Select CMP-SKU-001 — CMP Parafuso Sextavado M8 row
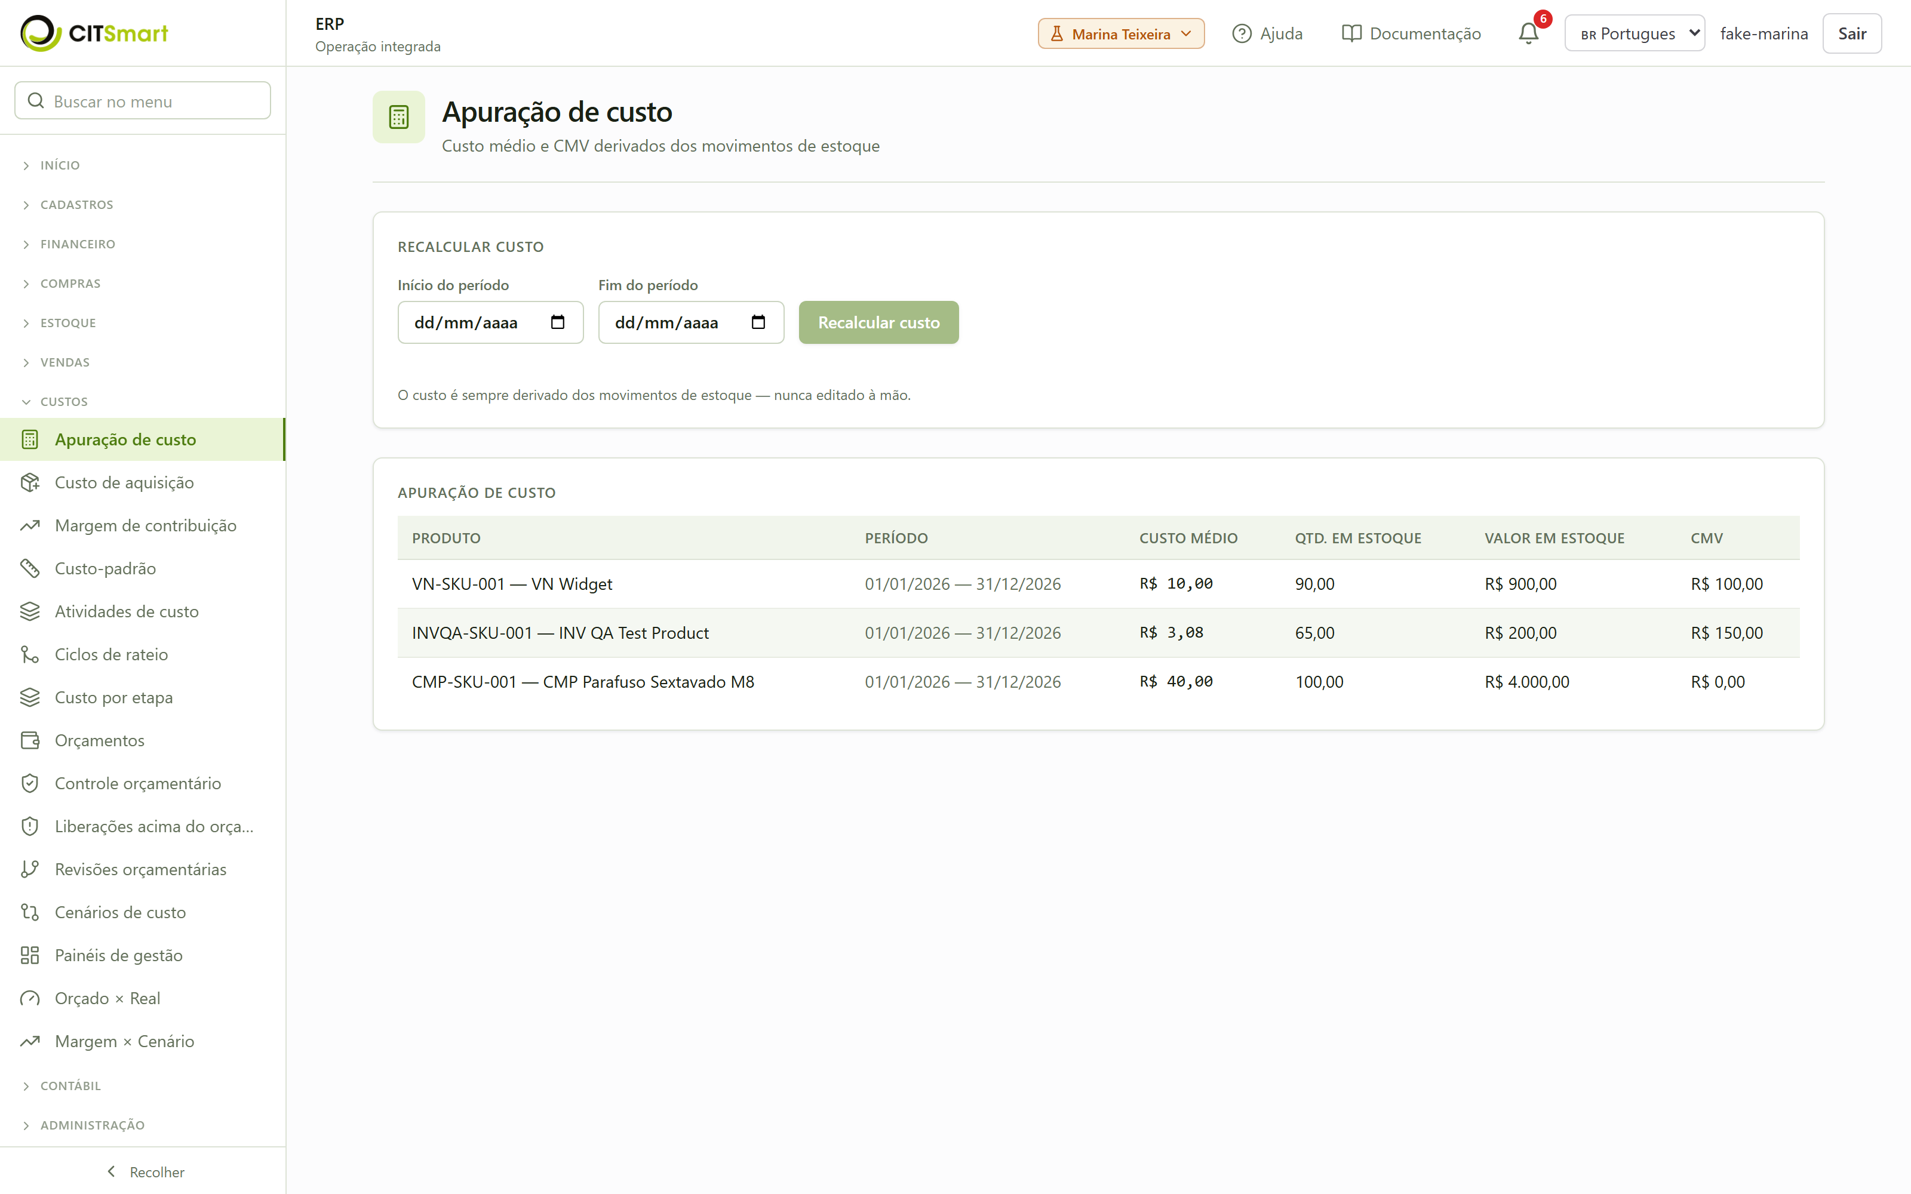The image size is (1911, 1194). [x=1098, y=682]
